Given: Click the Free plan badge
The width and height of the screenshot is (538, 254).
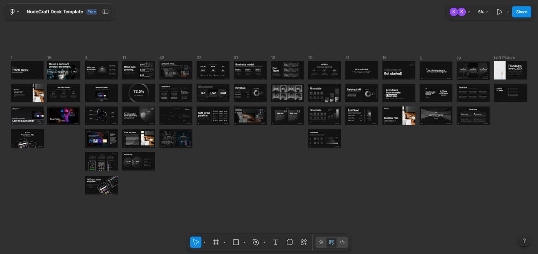Looking at the screenshot, I should click(91, 12).
